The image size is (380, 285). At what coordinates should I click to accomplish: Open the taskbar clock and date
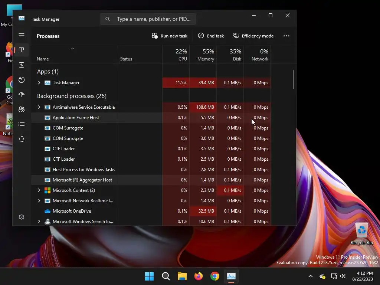tap(363, 276)
